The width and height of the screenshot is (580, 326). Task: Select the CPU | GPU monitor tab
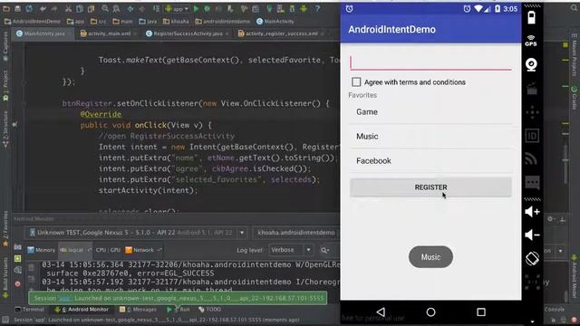[108, 250]
